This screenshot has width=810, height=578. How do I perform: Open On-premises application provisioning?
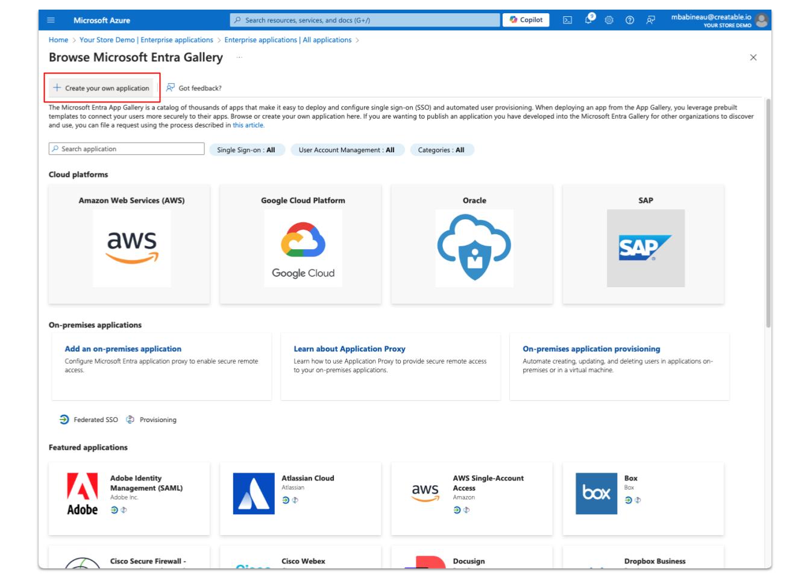point(591,349)
